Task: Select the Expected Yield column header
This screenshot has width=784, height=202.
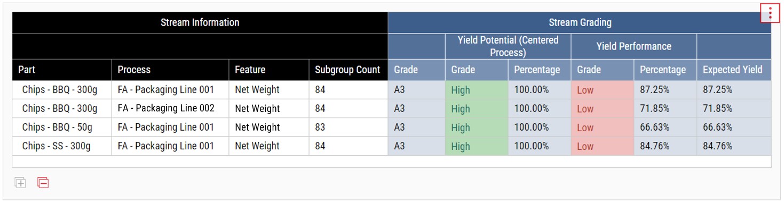Action: pos(734,70)
